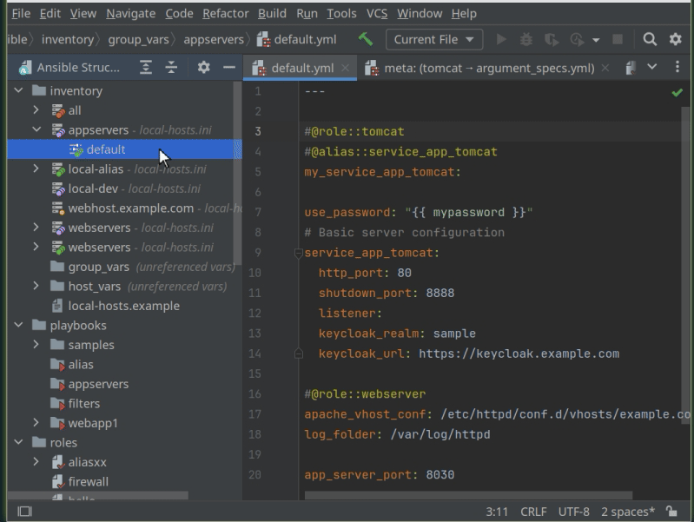Click the Build project hammer icon
The image size is (694, 522).
click(365, 39)
